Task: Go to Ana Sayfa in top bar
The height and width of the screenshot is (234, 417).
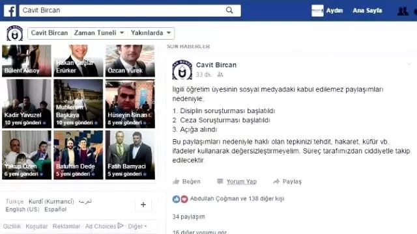Action: coord(367,10)
